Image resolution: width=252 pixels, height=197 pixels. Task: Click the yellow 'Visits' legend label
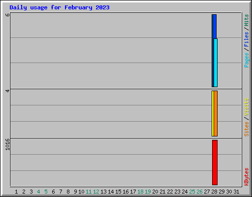pyautogui.click(x=247, y=107)
